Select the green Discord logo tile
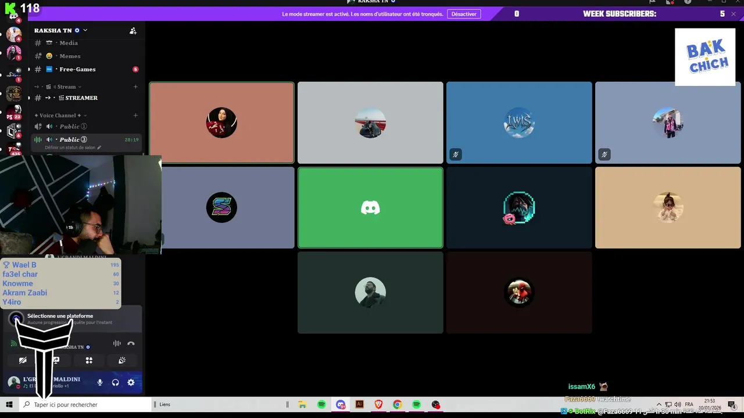Screen dimensions: 744x418 pyautogui.click(x=370, y=207)
